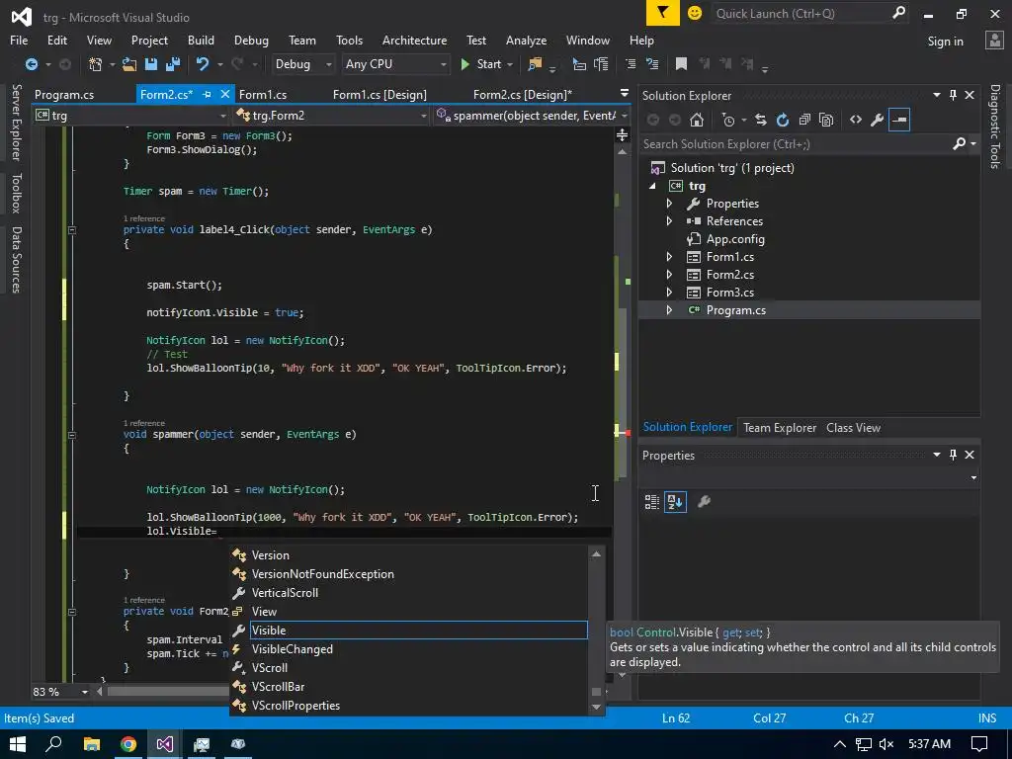Open the Architecture menu

pos(414,40)
